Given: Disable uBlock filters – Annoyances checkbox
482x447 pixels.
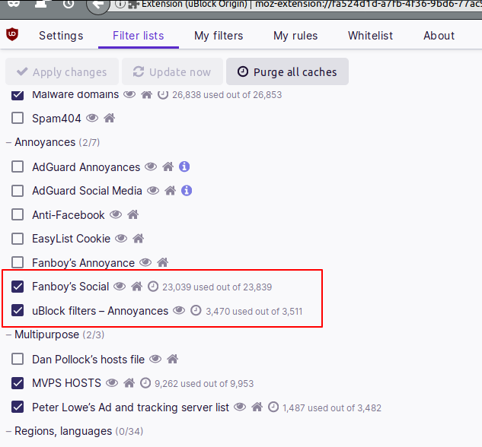Looking at the screenshot, I should [x=18, y=310].
